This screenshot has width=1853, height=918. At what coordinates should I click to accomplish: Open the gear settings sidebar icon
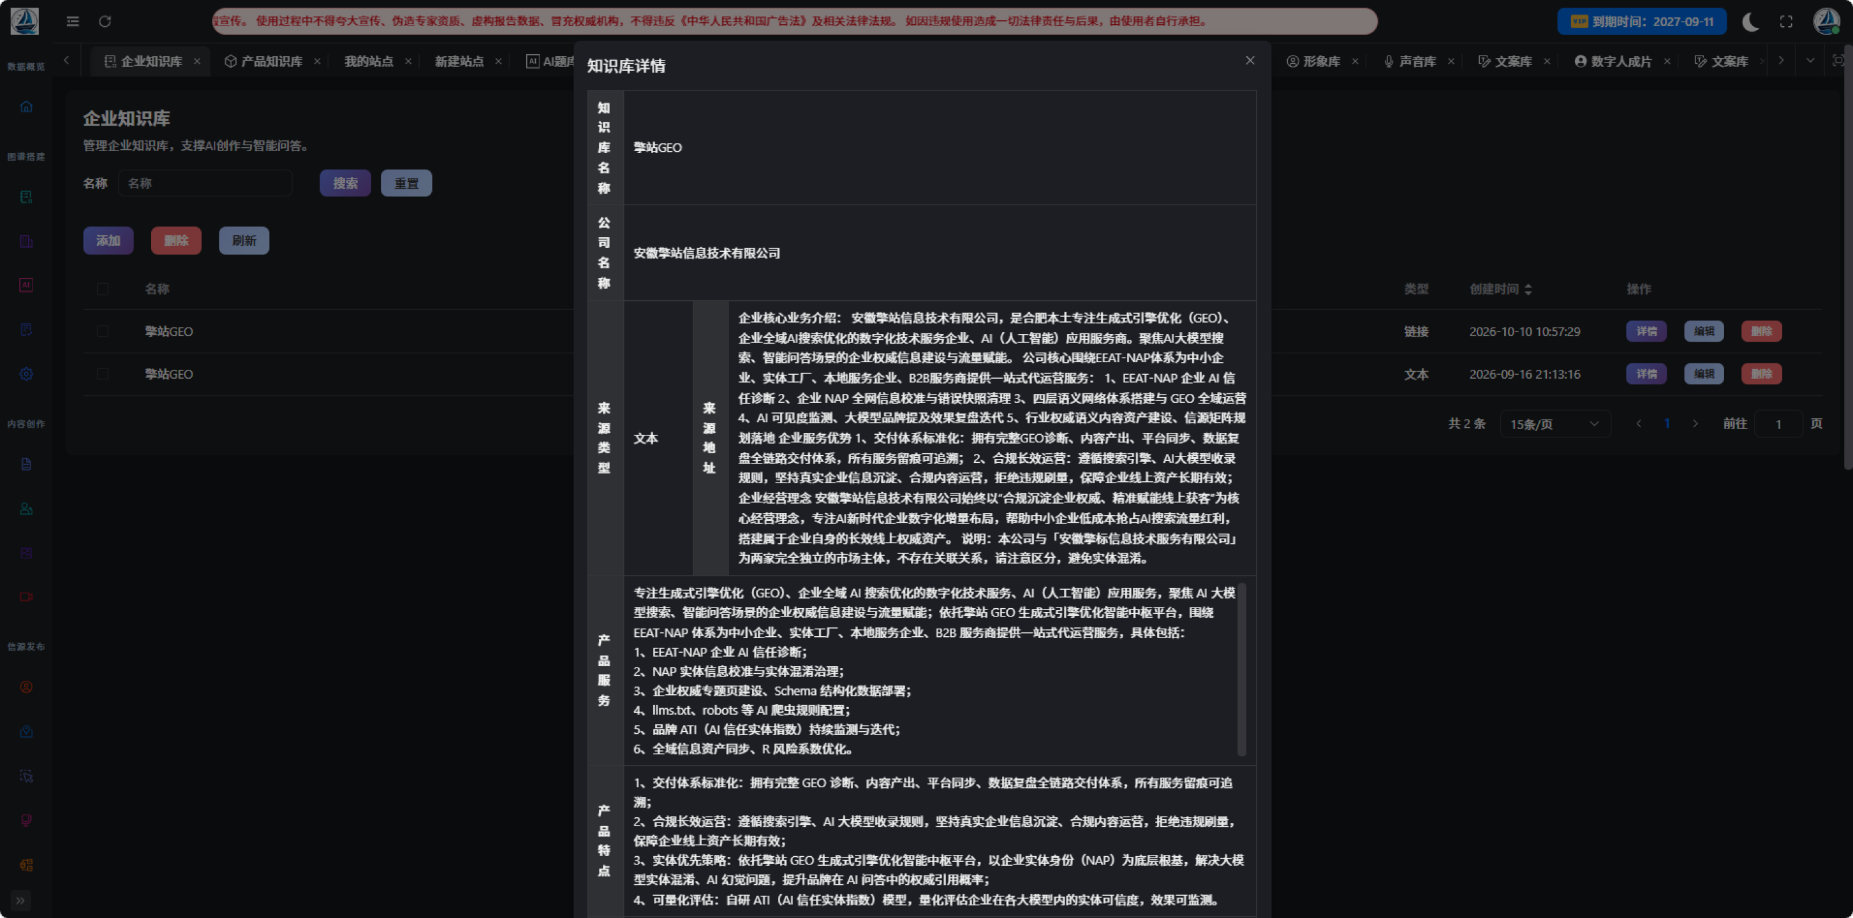(x=26, y=374)
